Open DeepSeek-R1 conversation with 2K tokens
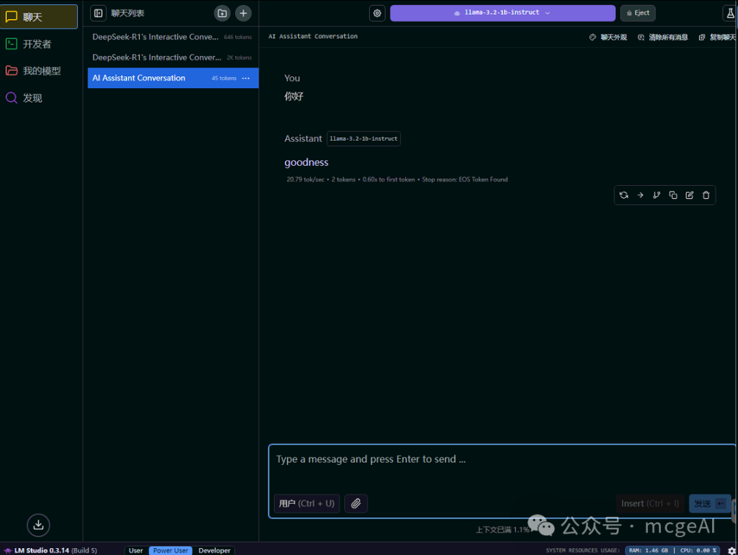Viewport: 738px width, 555px height. pyautogui.click(x=173, y=57)
